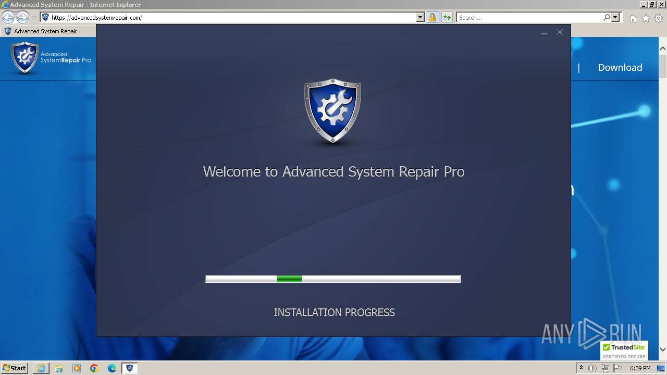The width and height of the screenshot is (667, 375).
Task: Close the installer window
Action: [x=560, y=32]
